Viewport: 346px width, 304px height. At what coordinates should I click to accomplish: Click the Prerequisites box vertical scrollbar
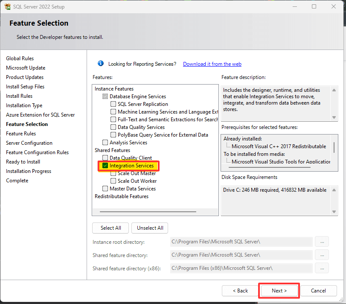pos(334,147)
